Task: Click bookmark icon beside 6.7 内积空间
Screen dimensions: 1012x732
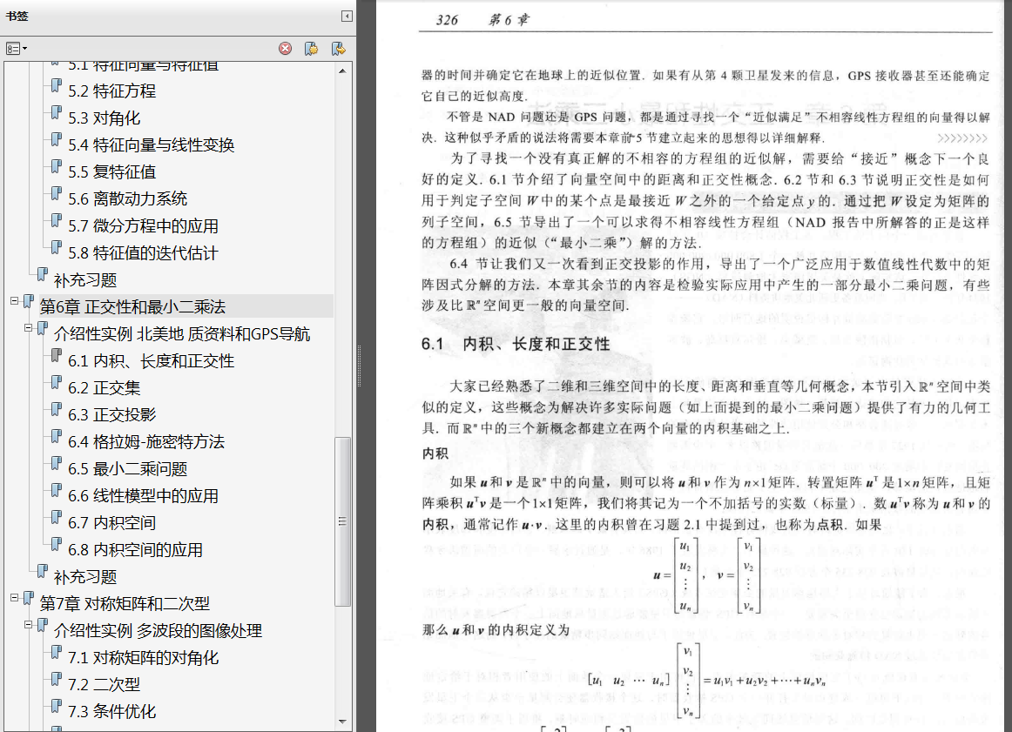Action: [57, 517]
